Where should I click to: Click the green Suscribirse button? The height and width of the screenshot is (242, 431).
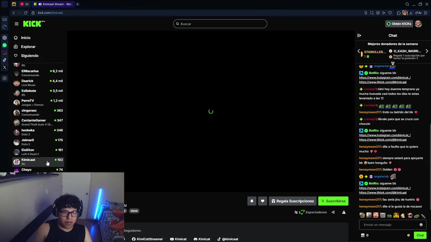click(x=333, y=201)
